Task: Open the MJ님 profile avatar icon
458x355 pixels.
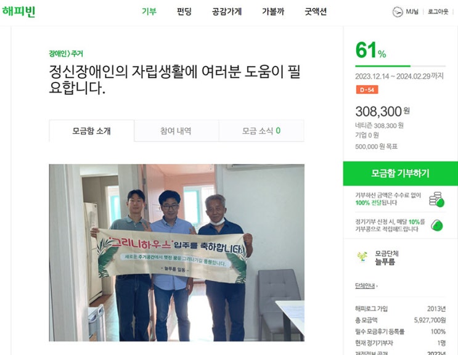Action: pos(397,12)
